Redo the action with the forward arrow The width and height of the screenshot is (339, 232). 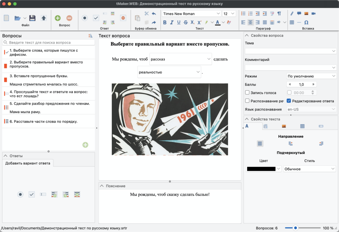pos(154,22)
